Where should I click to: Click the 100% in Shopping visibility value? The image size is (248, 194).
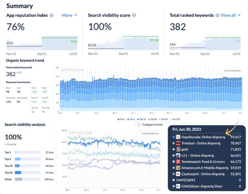[13, 137]
